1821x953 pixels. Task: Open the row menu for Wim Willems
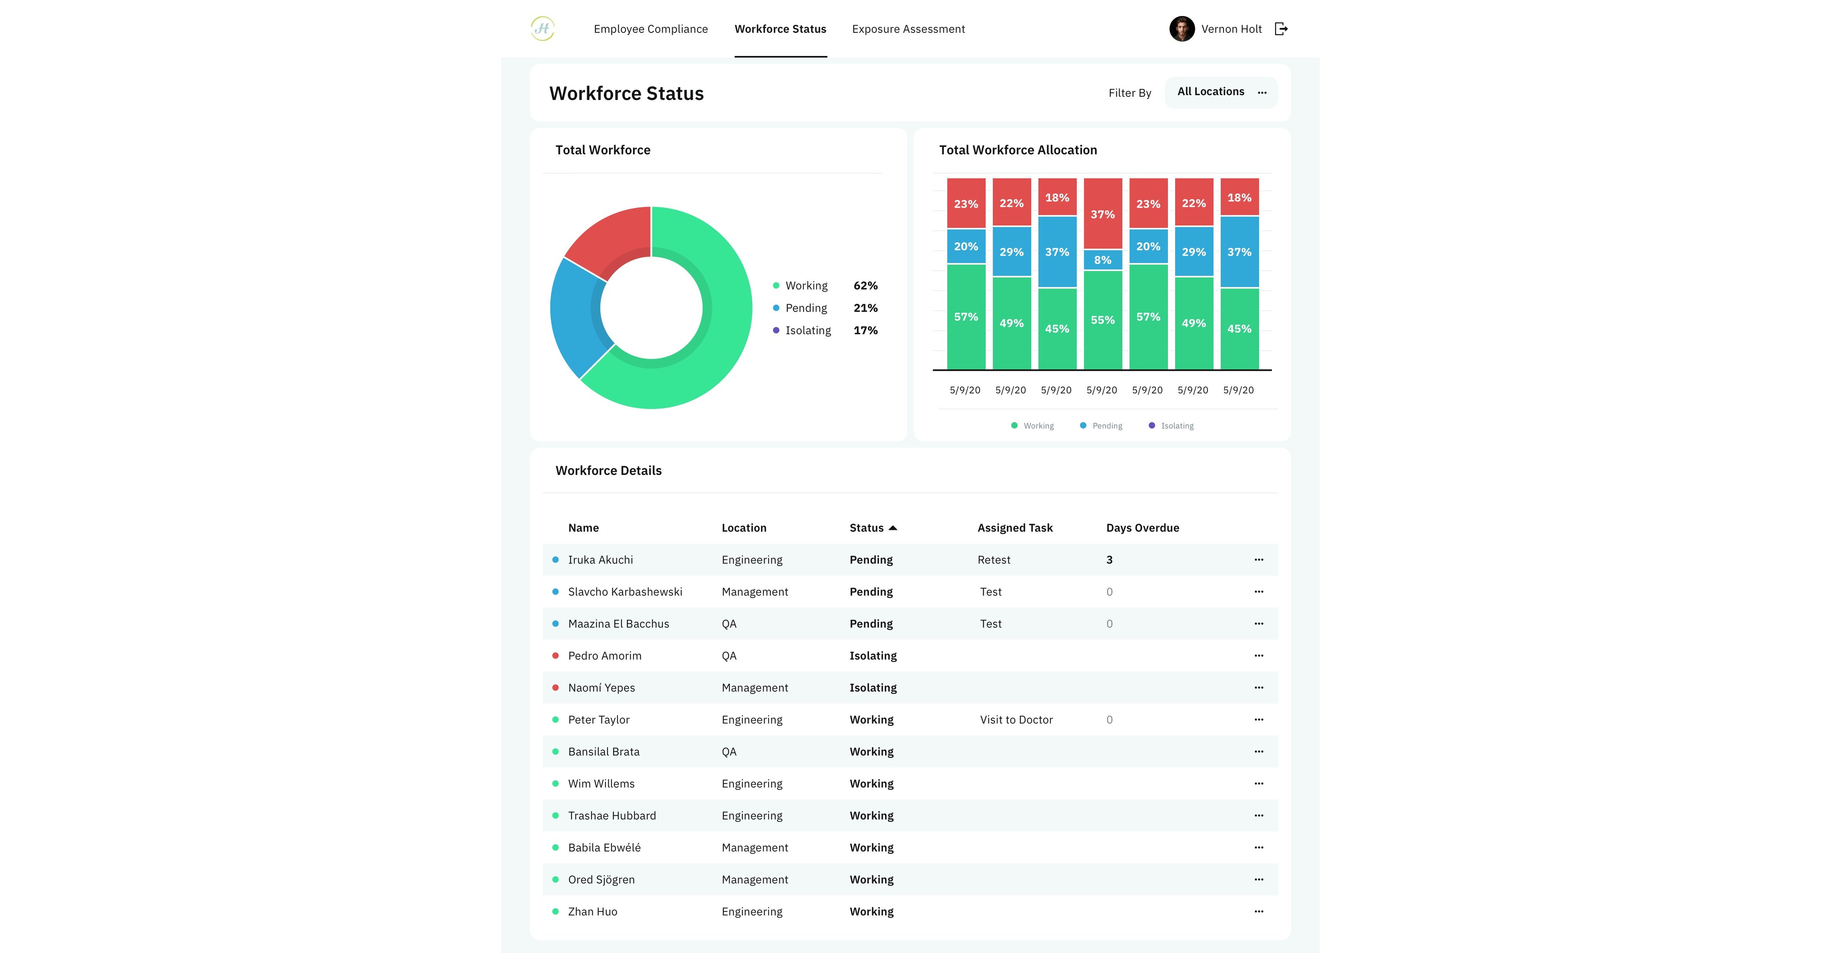(x=1258, y=783)
